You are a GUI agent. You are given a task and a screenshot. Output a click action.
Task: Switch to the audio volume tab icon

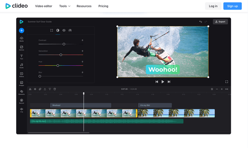click(64, 30)
